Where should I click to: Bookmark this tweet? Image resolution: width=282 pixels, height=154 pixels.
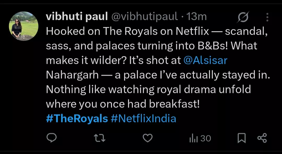tap(242, 138)
